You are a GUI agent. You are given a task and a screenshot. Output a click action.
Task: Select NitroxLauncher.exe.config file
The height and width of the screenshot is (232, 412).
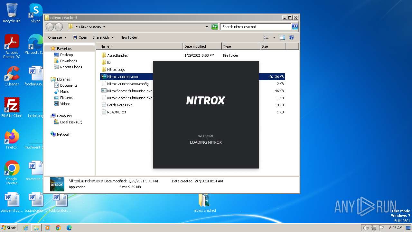[127, 84]
